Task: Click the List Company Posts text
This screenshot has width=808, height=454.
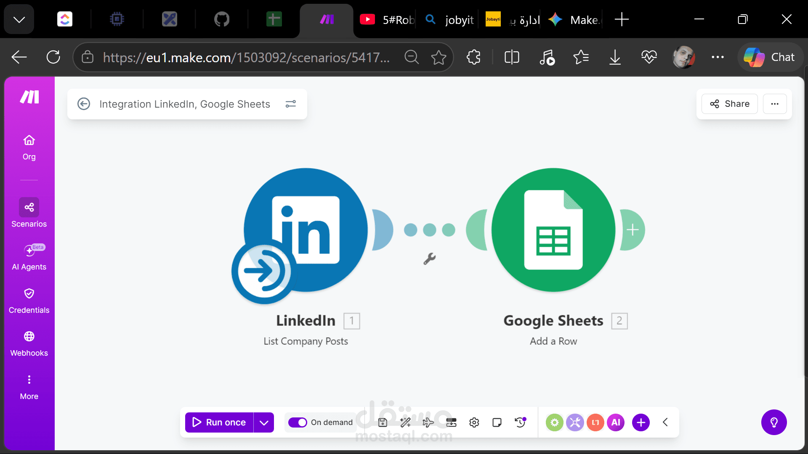Action: click(306, 341)
